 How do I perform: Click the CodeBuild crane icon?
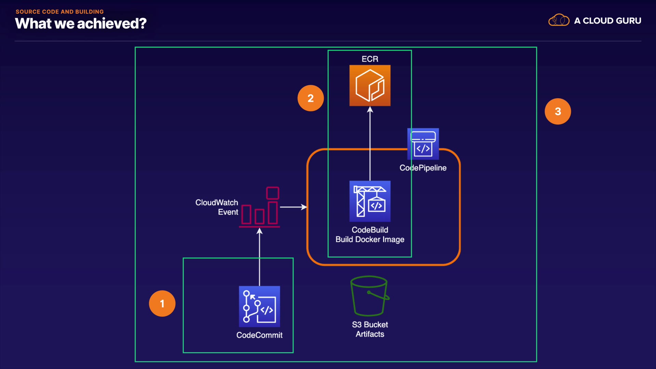pos(370,201)
